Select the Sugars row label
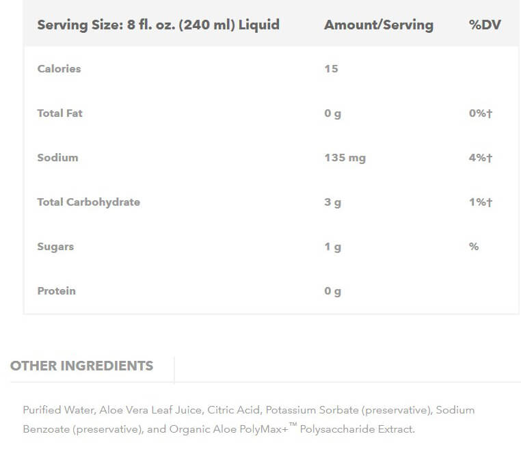Image resolution: width=521 pixels, height=462 pixels. tap(55, 247)
